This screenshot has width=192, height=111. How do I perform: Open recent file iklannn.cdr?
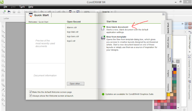coord(72,27)
